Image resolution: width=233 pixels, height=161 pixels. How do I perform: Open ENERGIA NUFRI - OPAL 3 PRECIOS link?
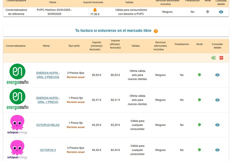[48, 75]
